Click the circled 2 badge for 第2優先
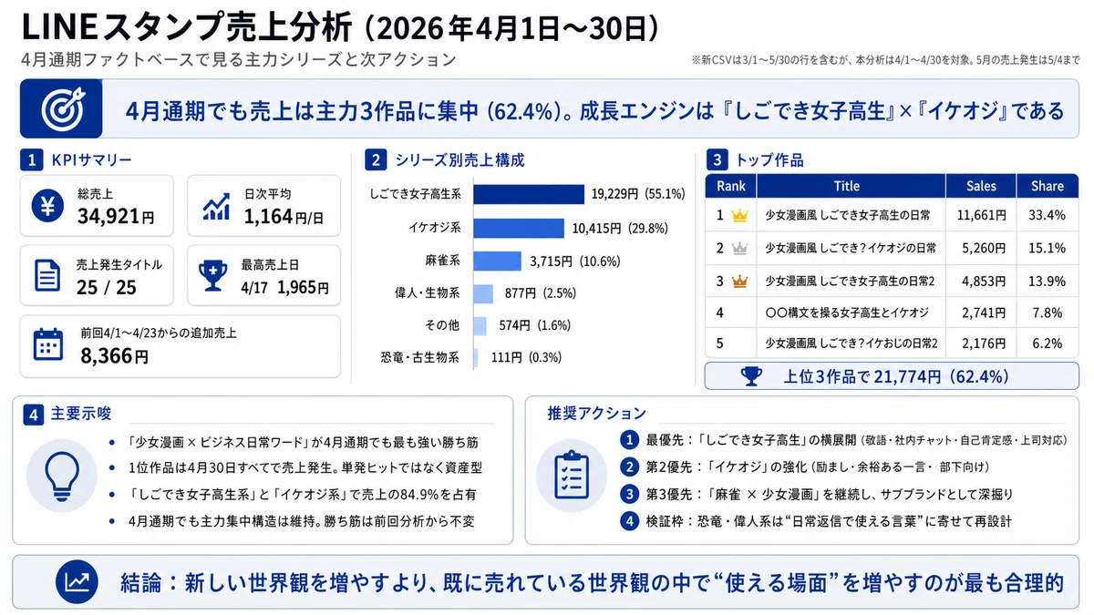 pyautogui.click(x=629, y=467)
